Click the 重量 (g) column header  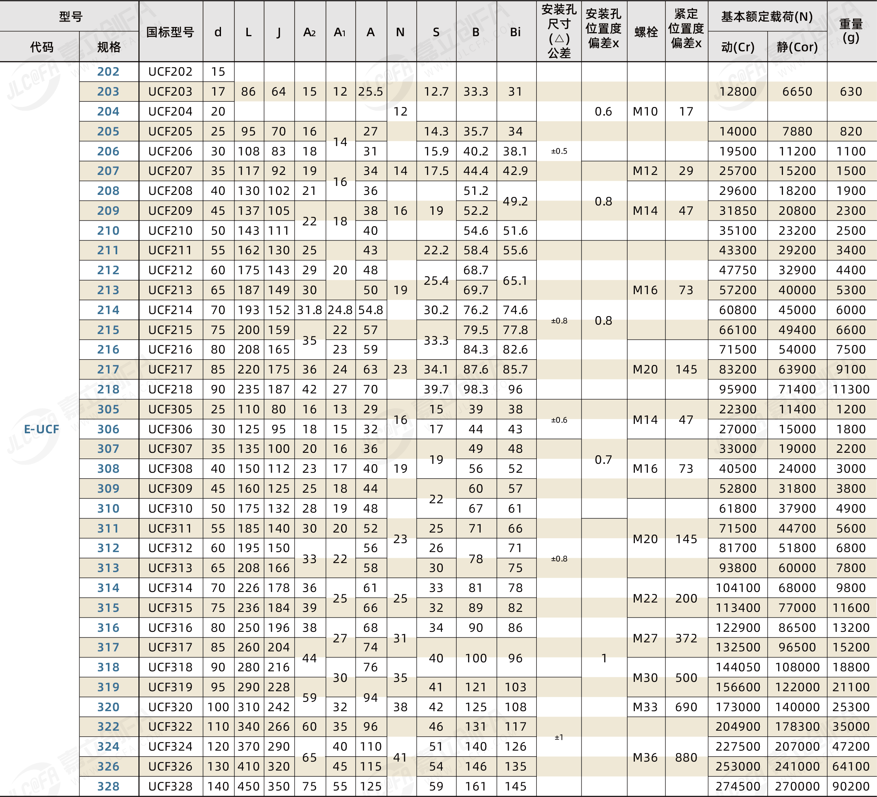[851, 31]
